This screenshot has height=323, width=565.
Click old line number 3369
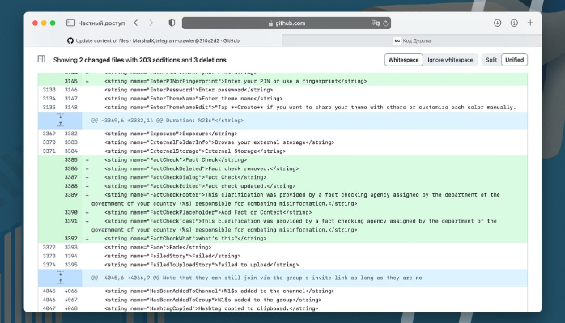pyautogui.click(x=49, y=134)
